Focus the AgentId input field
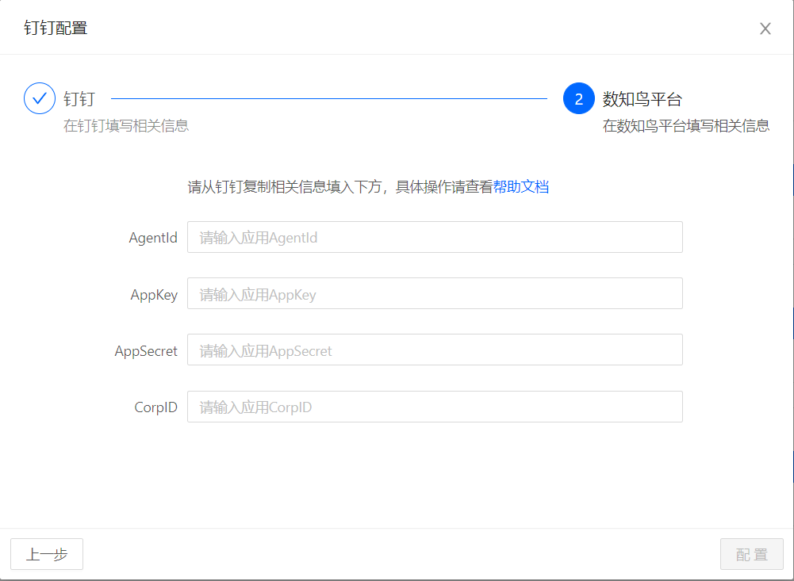Image resolution: width=794 pixels, height=581 pixels. (435, 237)
